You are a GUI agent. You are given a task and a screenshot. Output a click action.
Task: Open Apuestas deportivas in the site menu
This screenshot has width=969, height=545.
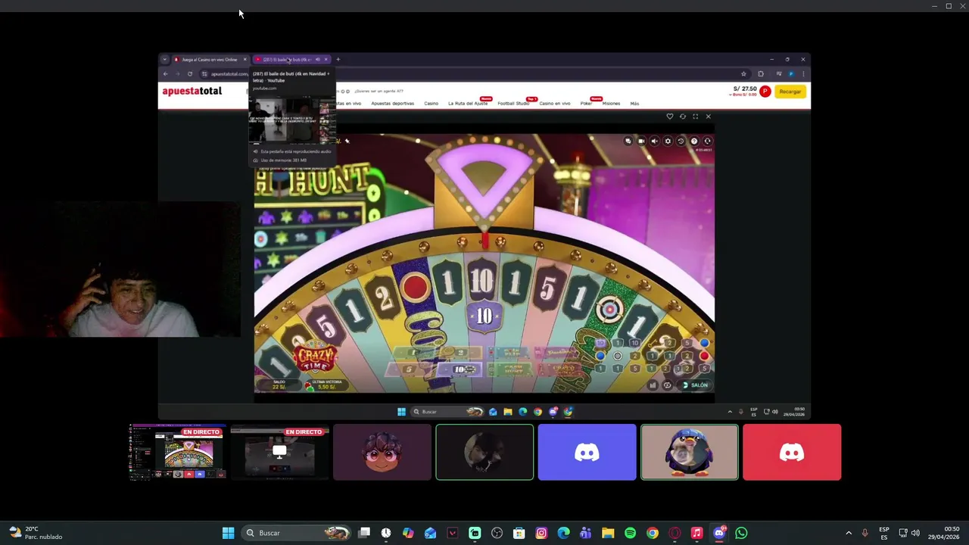pos(392,104)
